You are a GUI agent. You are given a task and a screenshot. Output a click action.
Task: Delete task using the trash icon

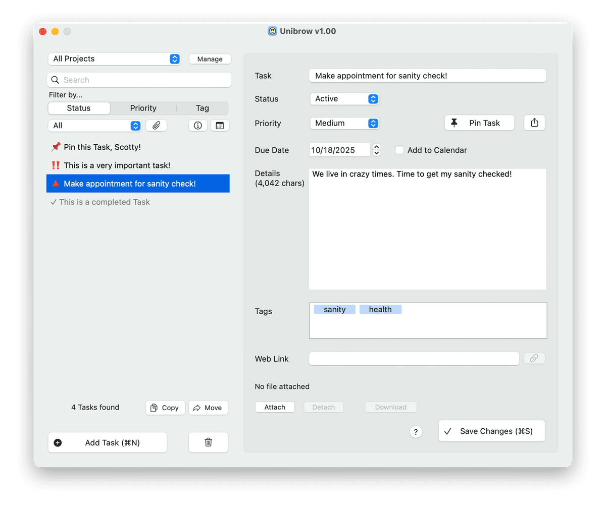click(208, 442)
